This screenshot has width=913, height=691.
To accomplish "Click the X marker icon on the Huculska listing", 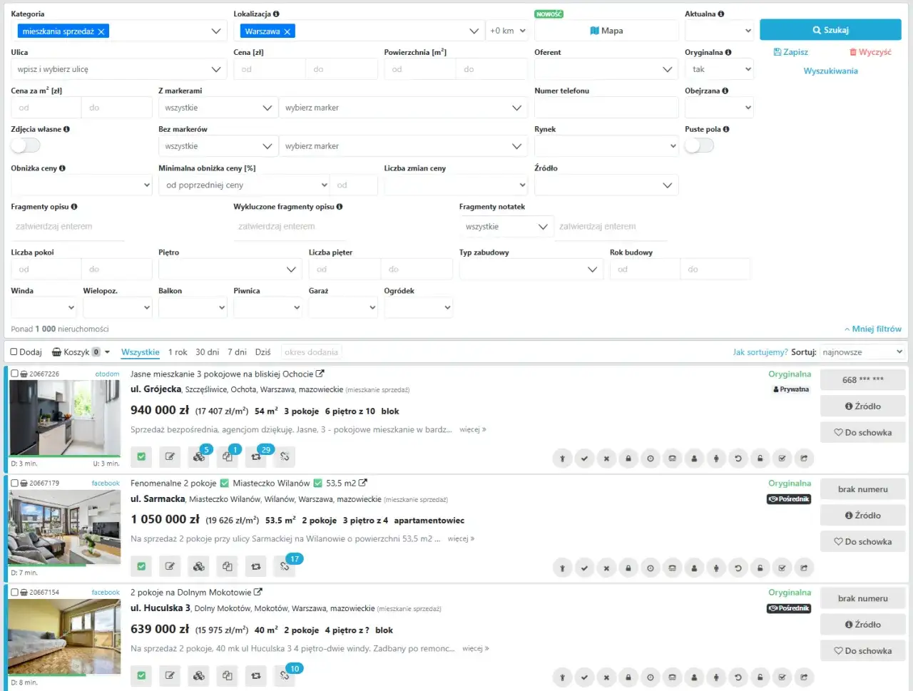I will pyautogui.click(x=606, y=677).
